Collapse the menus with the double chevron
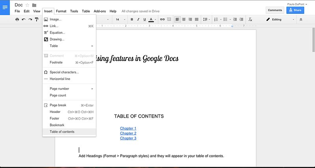The image size is (315, 168). (x=301, y=19)
